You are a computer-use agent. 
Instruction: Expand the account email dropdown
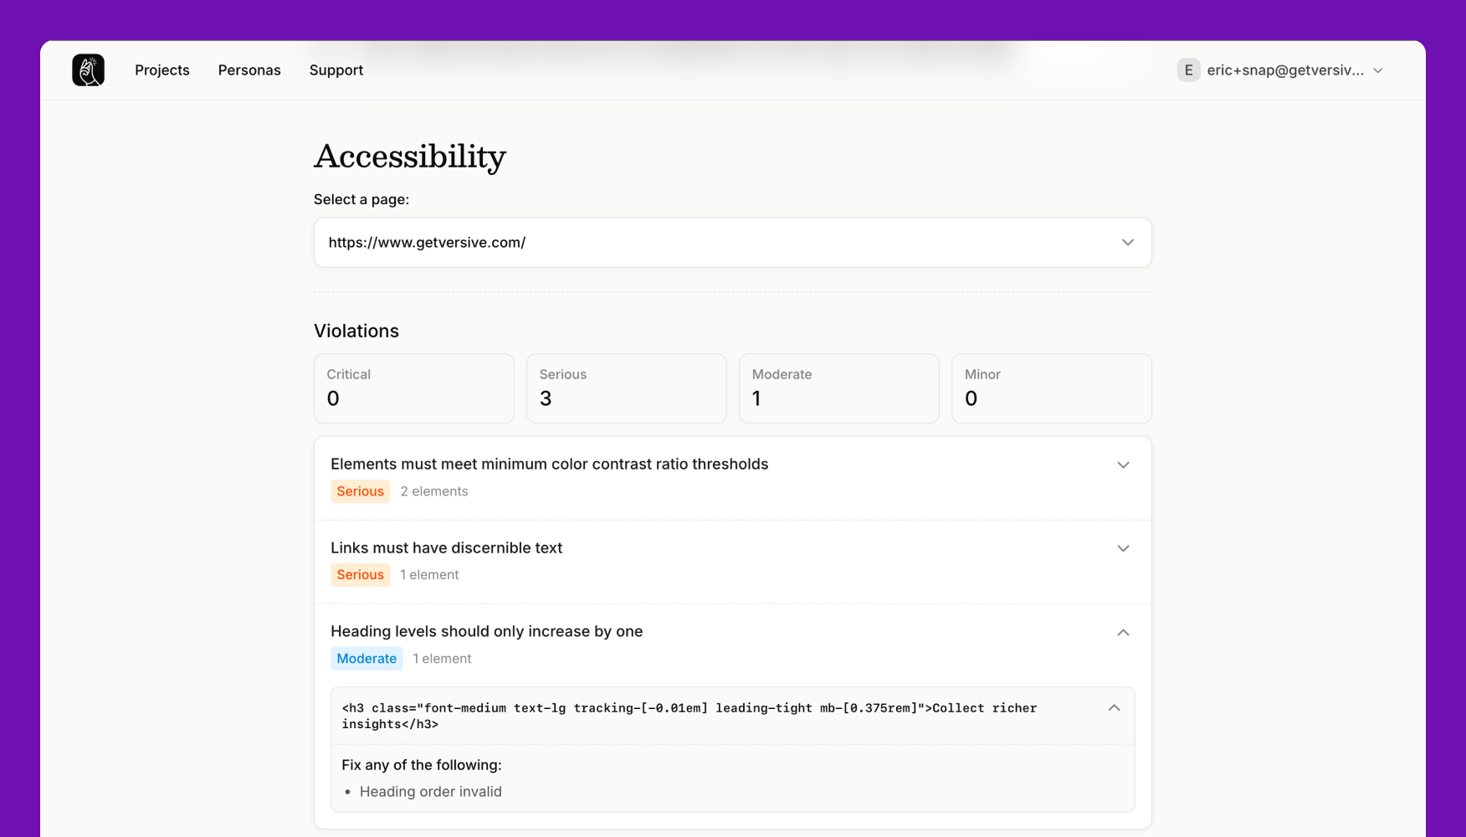click(1377, 70)
